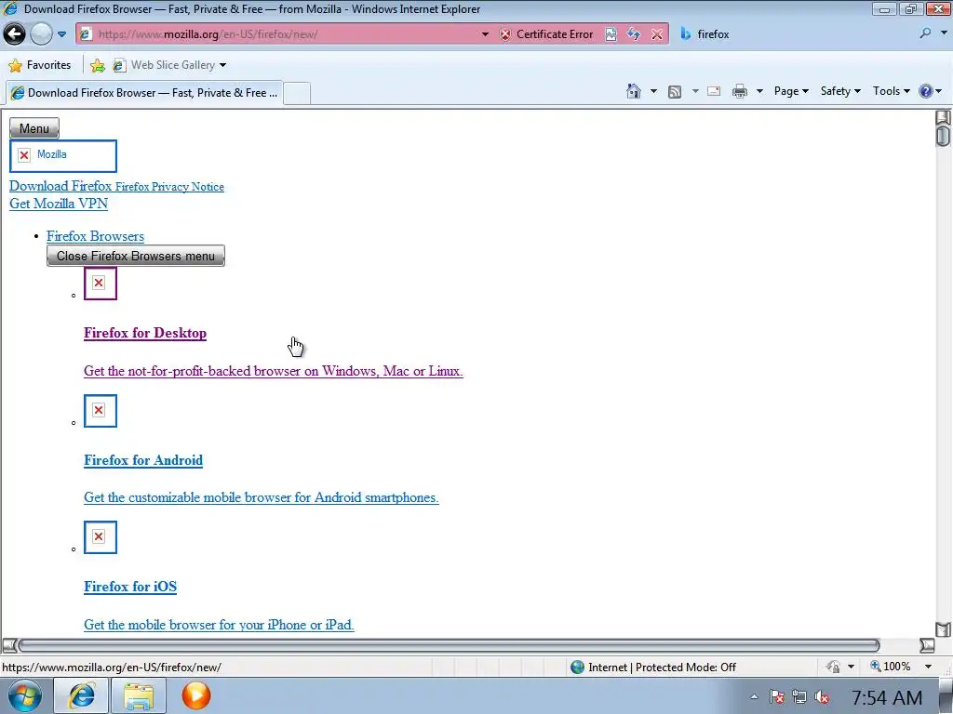
Task: Click the broken Mozilla logo image
Action: 62,156
